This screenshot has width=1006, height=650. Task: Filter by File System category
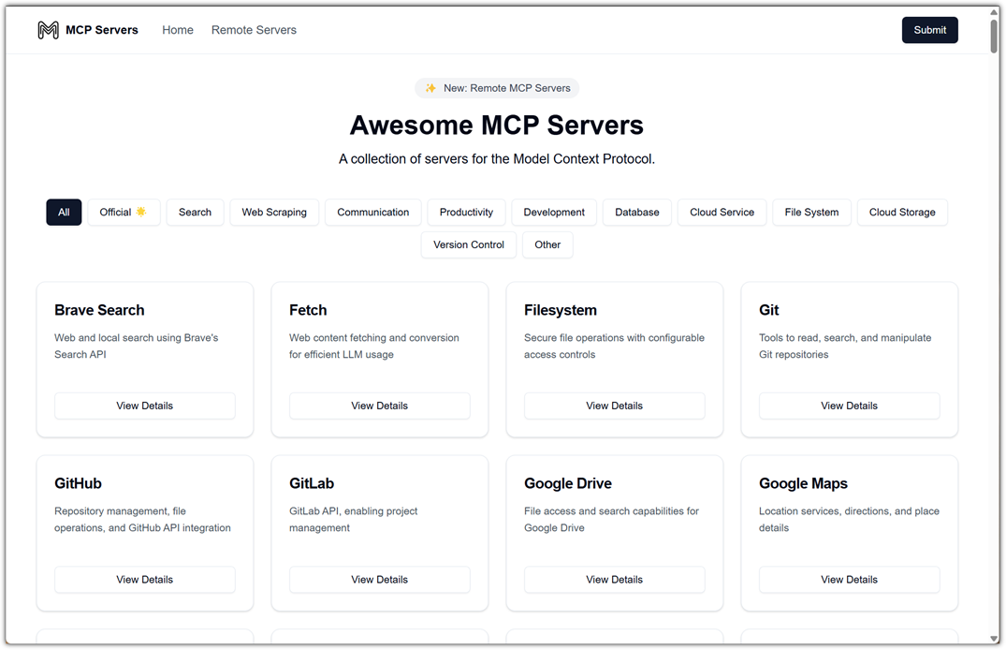(x=811, y=212)
